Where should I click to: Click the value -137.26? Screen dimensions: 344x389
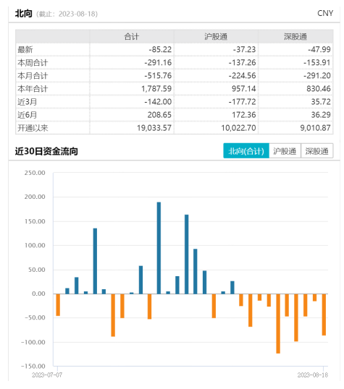243,62
